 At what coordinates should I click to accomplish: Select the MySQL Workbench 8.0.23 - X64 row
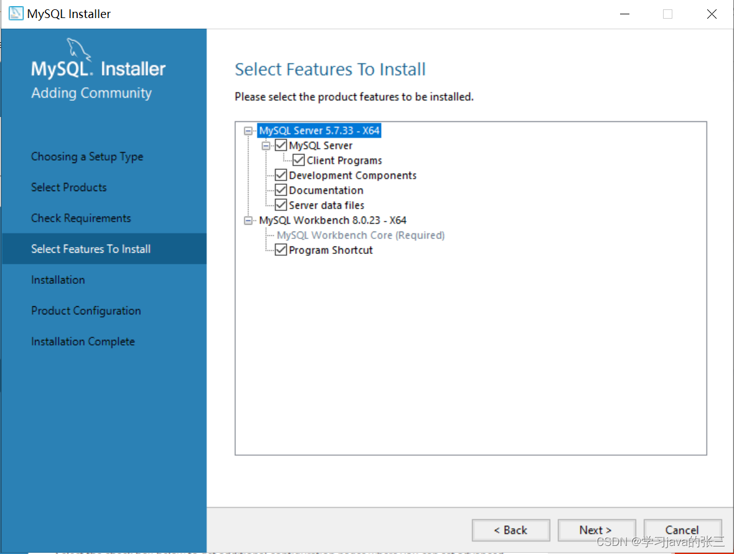(x=333, y=220)
